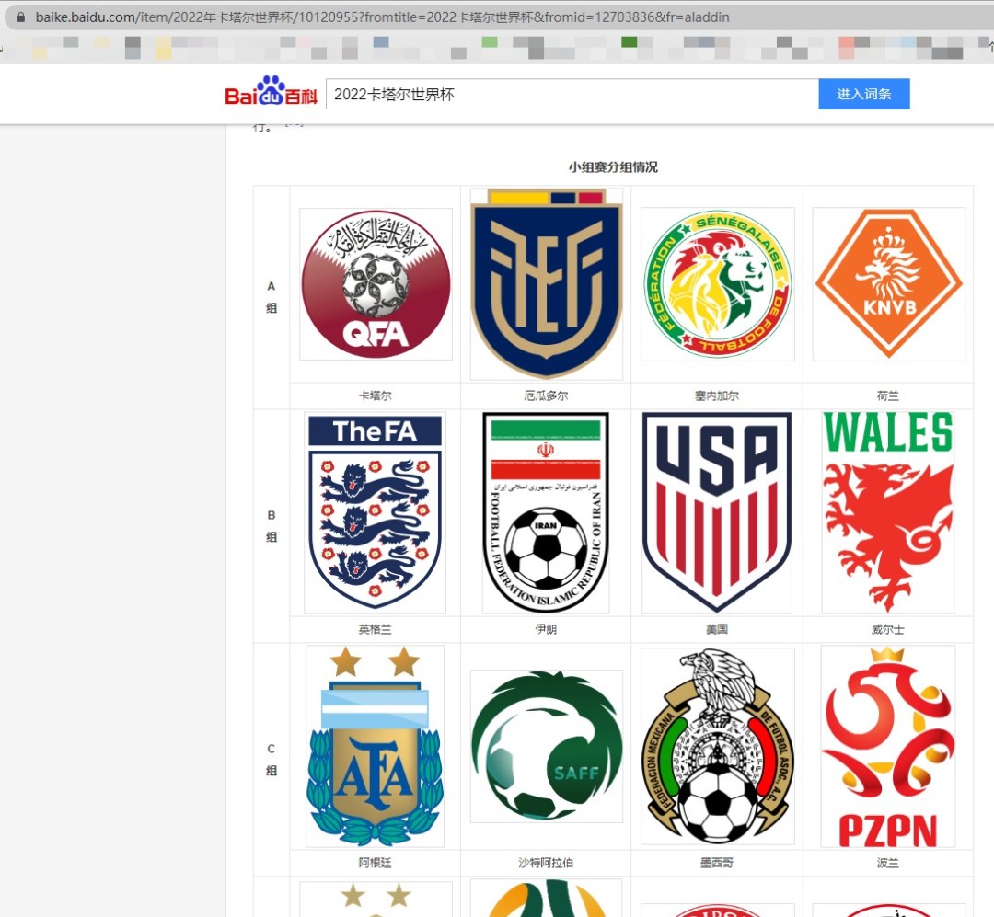Viewport: 994px width, 917px height.
Task: Open the Qatar QFA crest image
Action: tap(376, 284)
